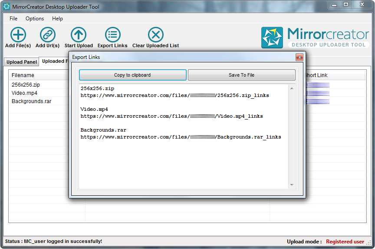Open the Options menu

(x=35, y=19)
